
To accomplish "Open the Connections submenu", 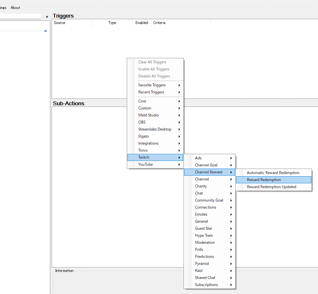I will (209, 207).
